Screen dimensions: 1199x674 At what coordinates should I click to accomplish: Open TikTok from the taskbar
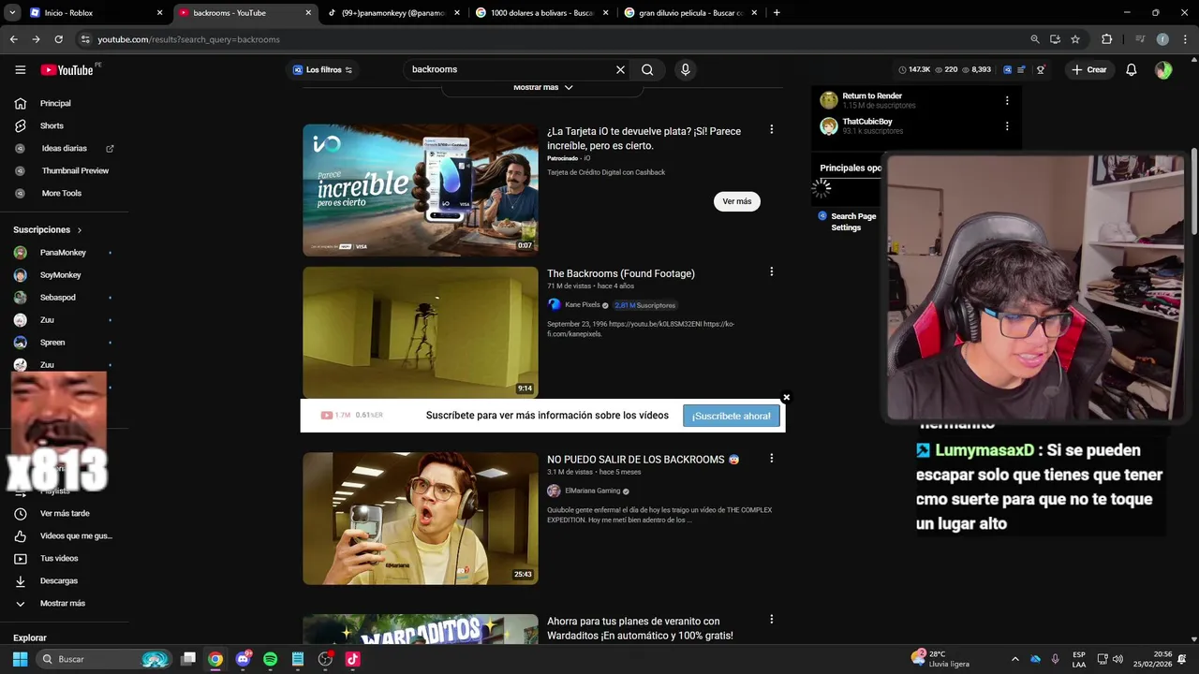(x=352, y=659)
